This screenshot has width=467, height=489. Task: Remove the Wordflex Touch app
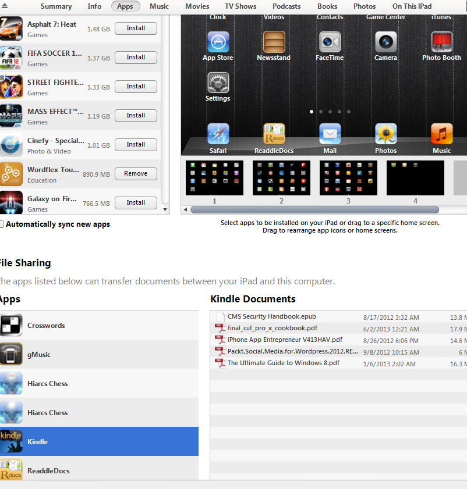tap(136, 173)
